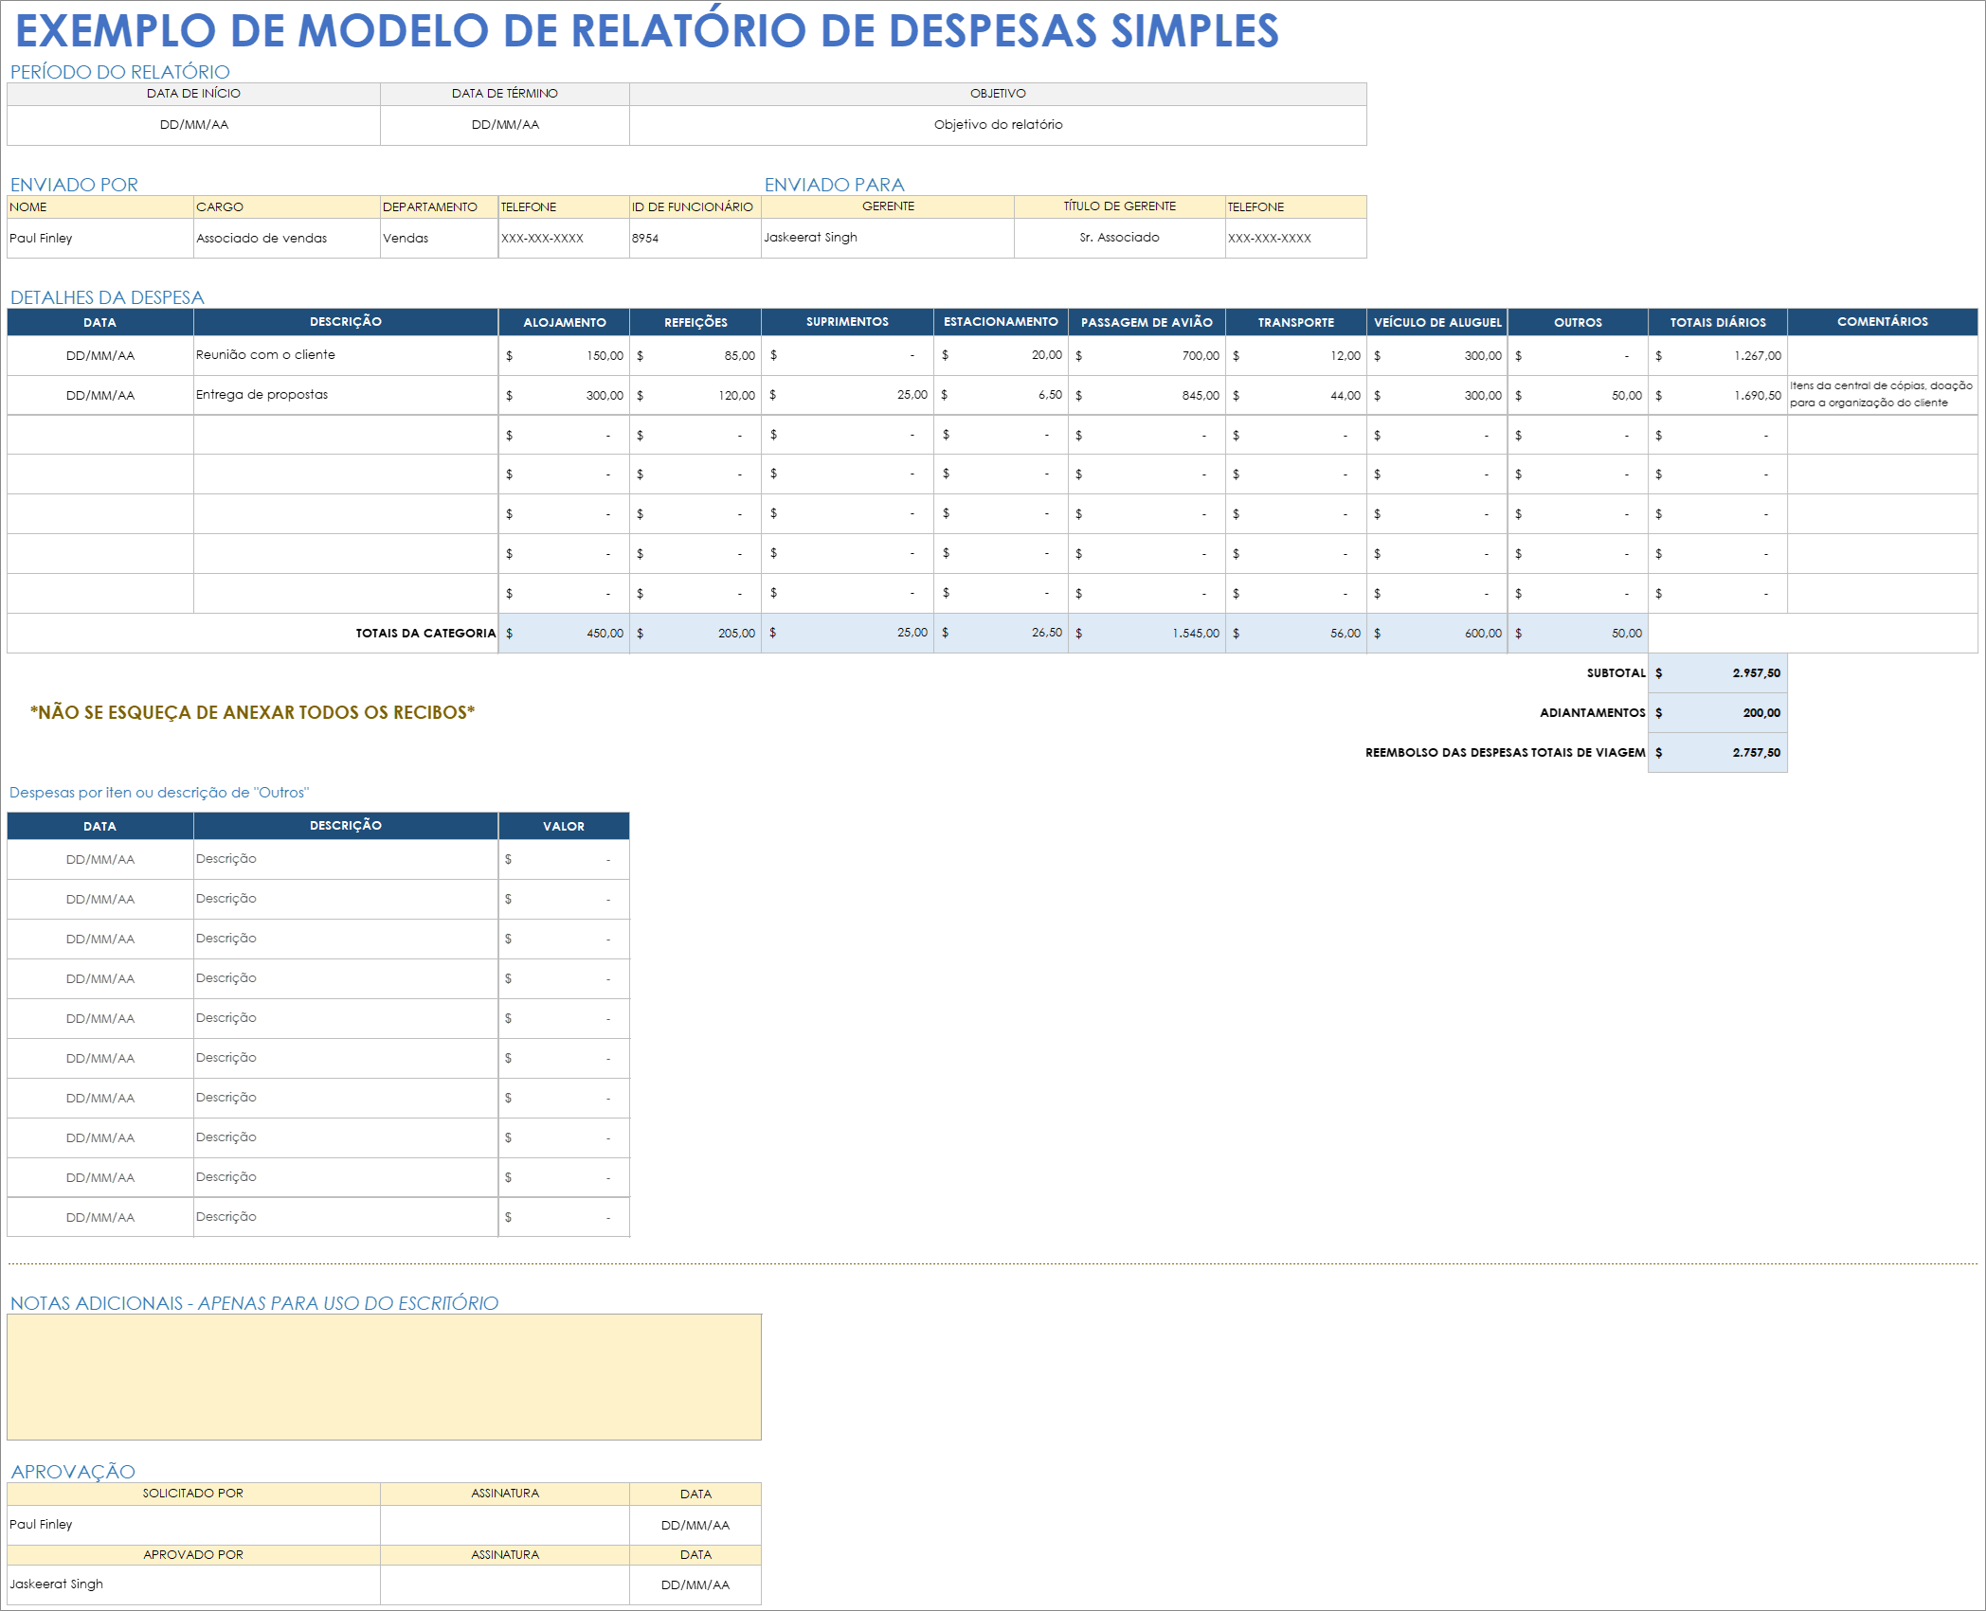Click category total 205,00
The height and width of the screenshot is (1611, 1986).
(695, 634)
